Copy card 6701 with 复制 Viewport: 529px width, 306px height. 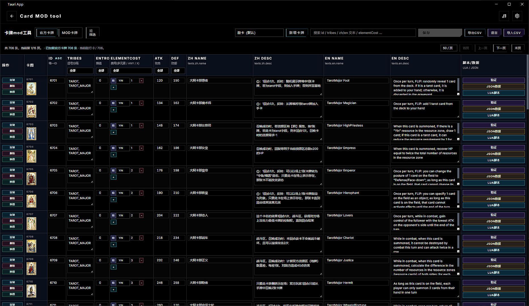12,80
